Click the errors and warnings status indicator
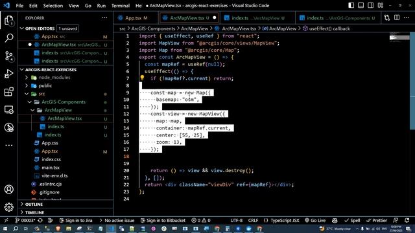Image resolution: width=415 pixels, height=233 pixels. tap(201, 220)
